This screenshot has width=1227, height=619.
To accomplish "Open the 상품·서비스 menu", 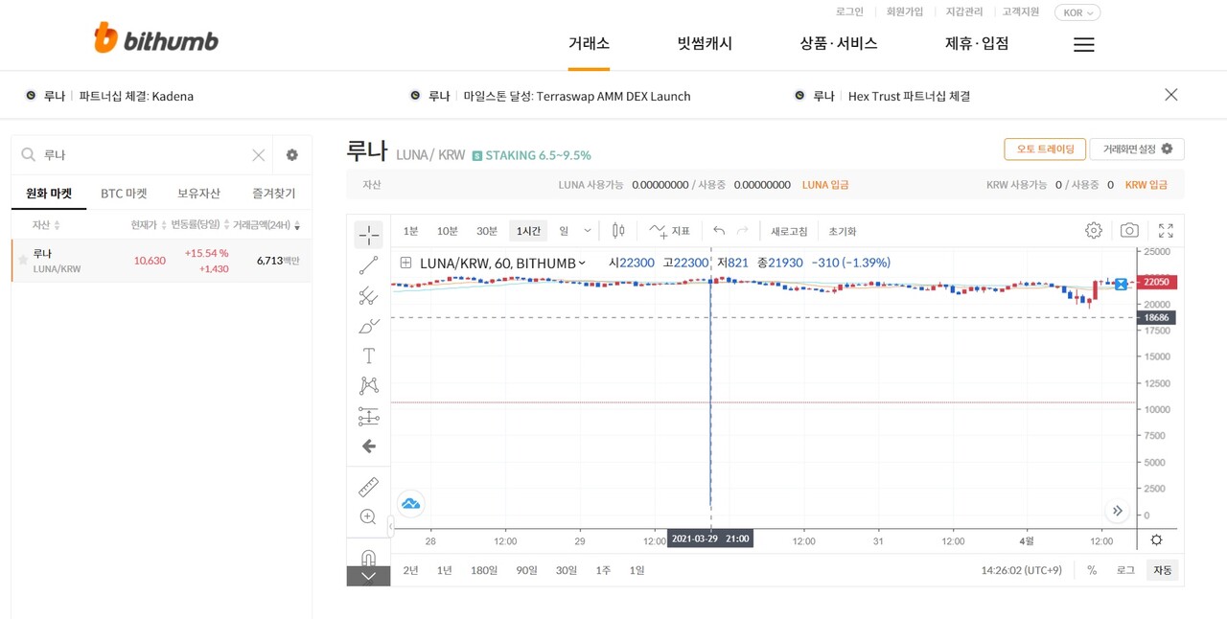I will coord(839,43).
